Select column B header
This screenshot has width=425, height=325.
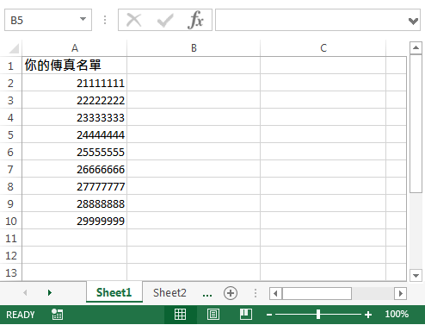coord(194,48)
